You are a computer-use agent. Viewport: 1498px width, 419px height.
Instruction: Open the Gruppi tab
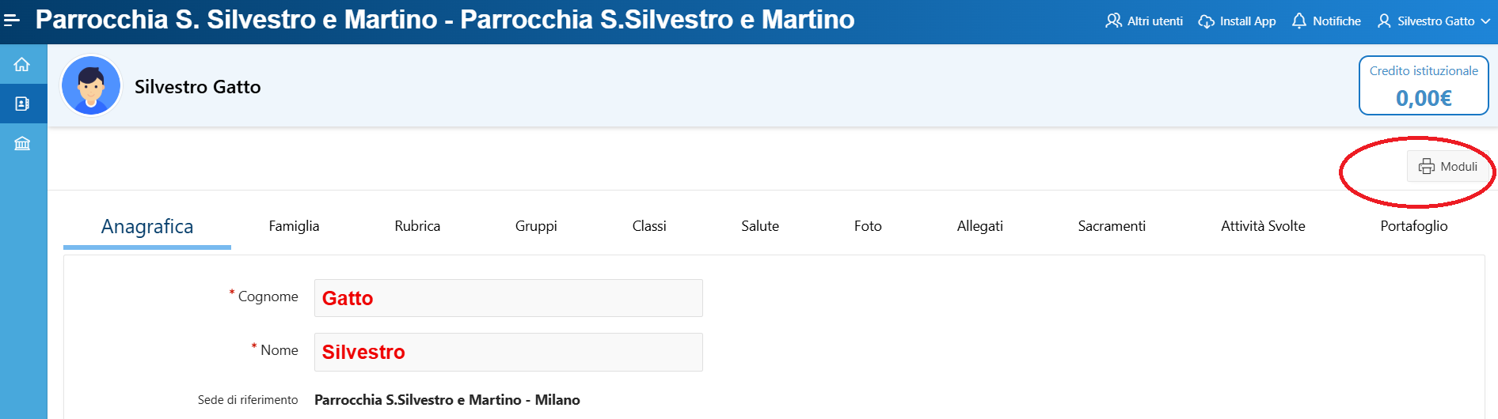pyautogui.click(x=536, y=226)
